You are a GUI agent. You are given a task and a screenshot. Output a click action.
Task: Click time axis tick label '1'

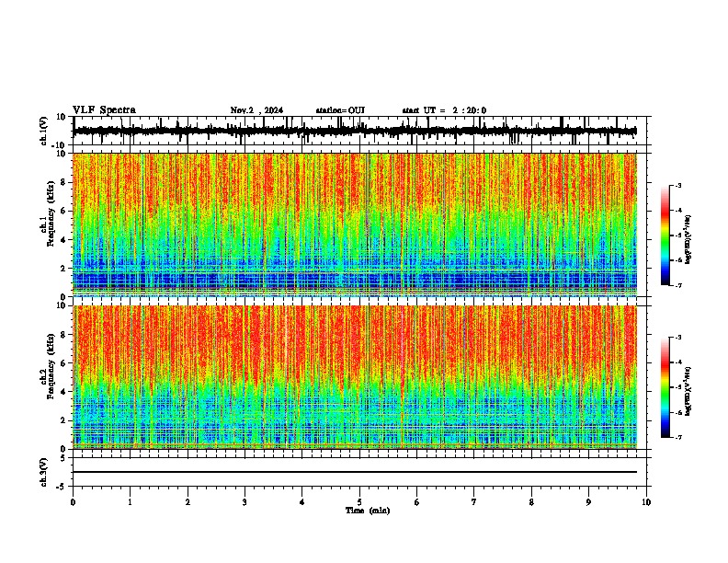coord(130,502)
